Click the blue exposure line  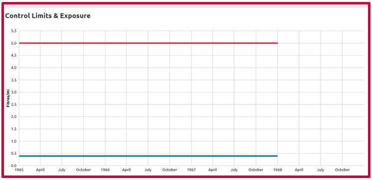(x=148, y=156)
